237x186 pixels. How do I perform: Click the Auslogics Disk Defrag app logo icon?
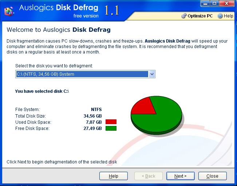coord(9,11)
